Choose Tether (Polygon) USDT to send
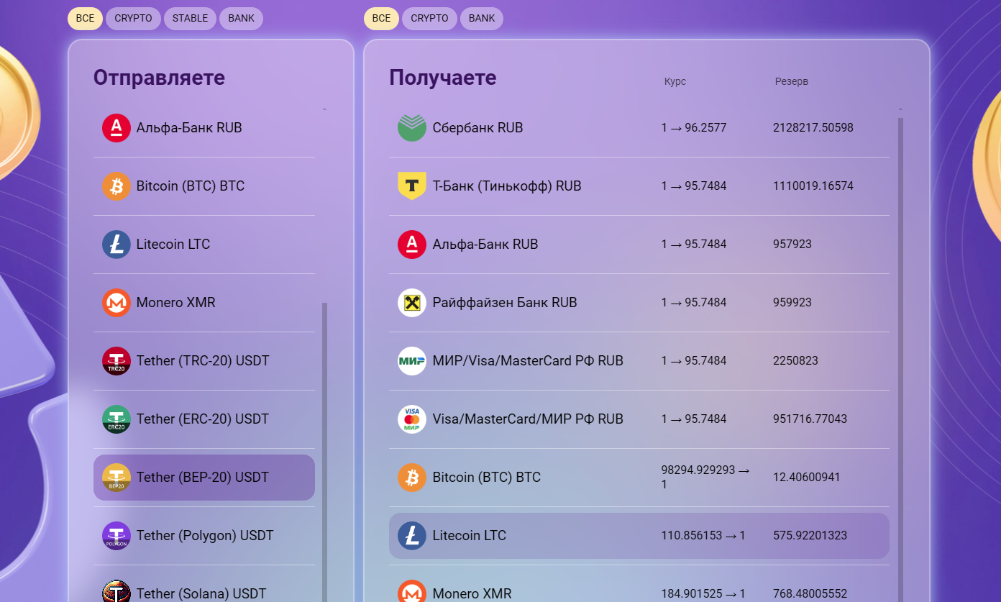 tap(204, 536)
